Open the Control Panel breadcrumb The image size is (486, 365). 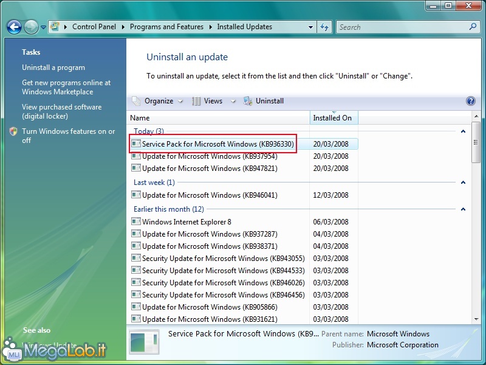click(94, 27)
